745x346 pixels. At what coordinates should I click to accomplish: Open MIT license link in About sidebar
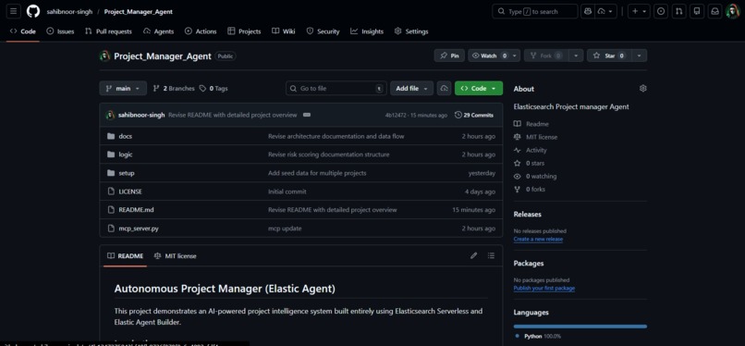[535, 137]
